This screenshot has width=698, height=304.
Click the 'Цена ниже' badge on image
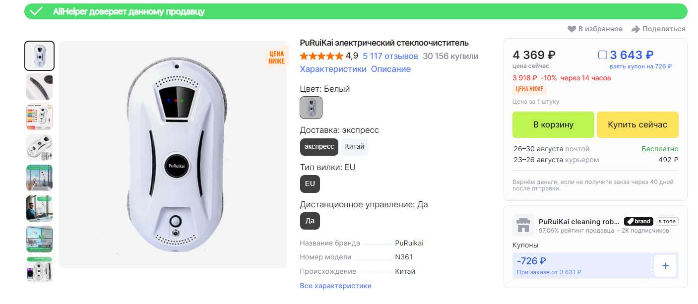pyautogui.click(x=276, y=58)
